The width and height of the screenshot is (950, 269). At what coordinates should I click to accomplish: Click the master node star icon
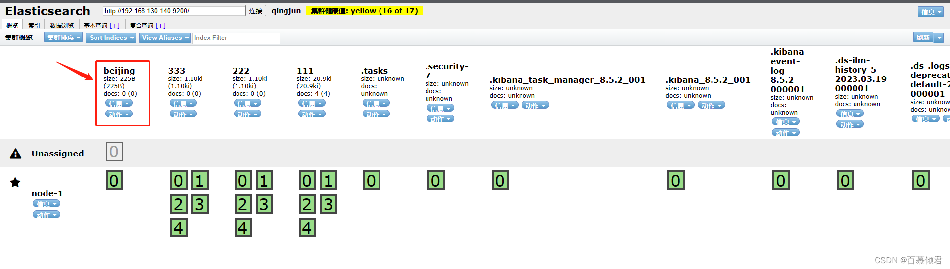(x=15, y=183)
